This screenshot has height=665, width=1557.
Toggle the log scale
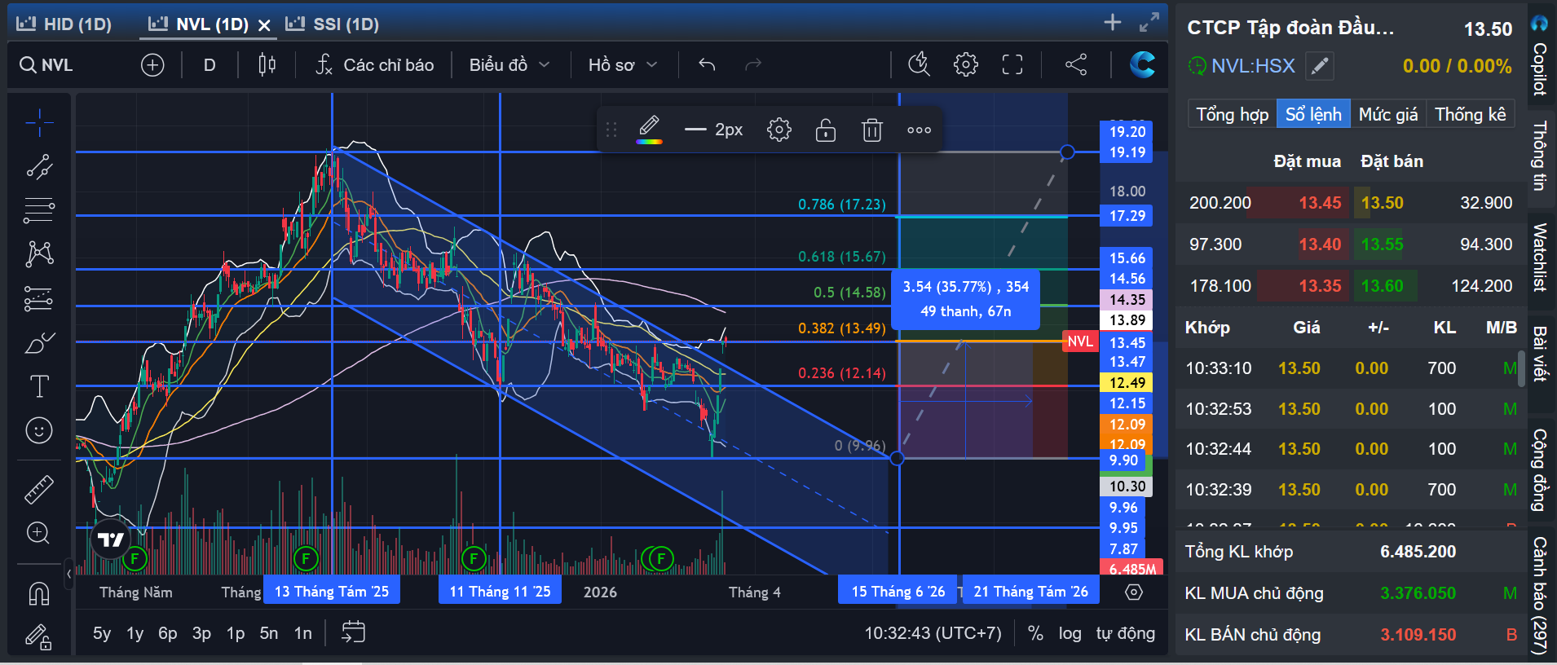1070,633
